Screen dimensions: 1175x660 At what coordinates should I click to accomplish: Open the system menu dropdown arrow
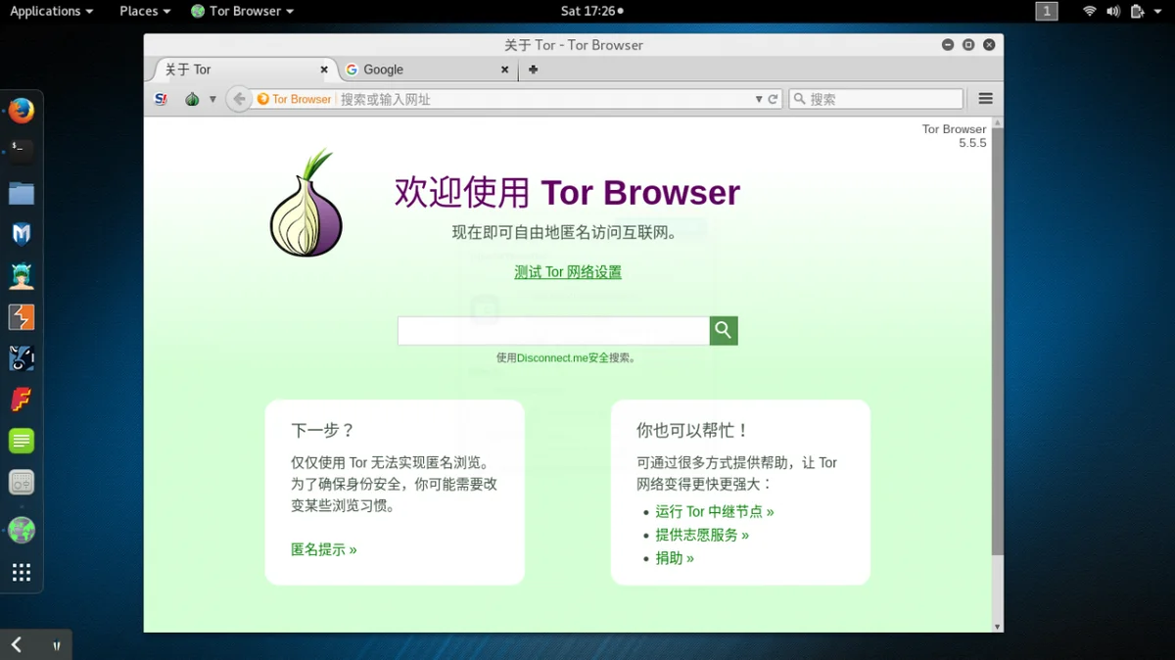click(1159, 12)
